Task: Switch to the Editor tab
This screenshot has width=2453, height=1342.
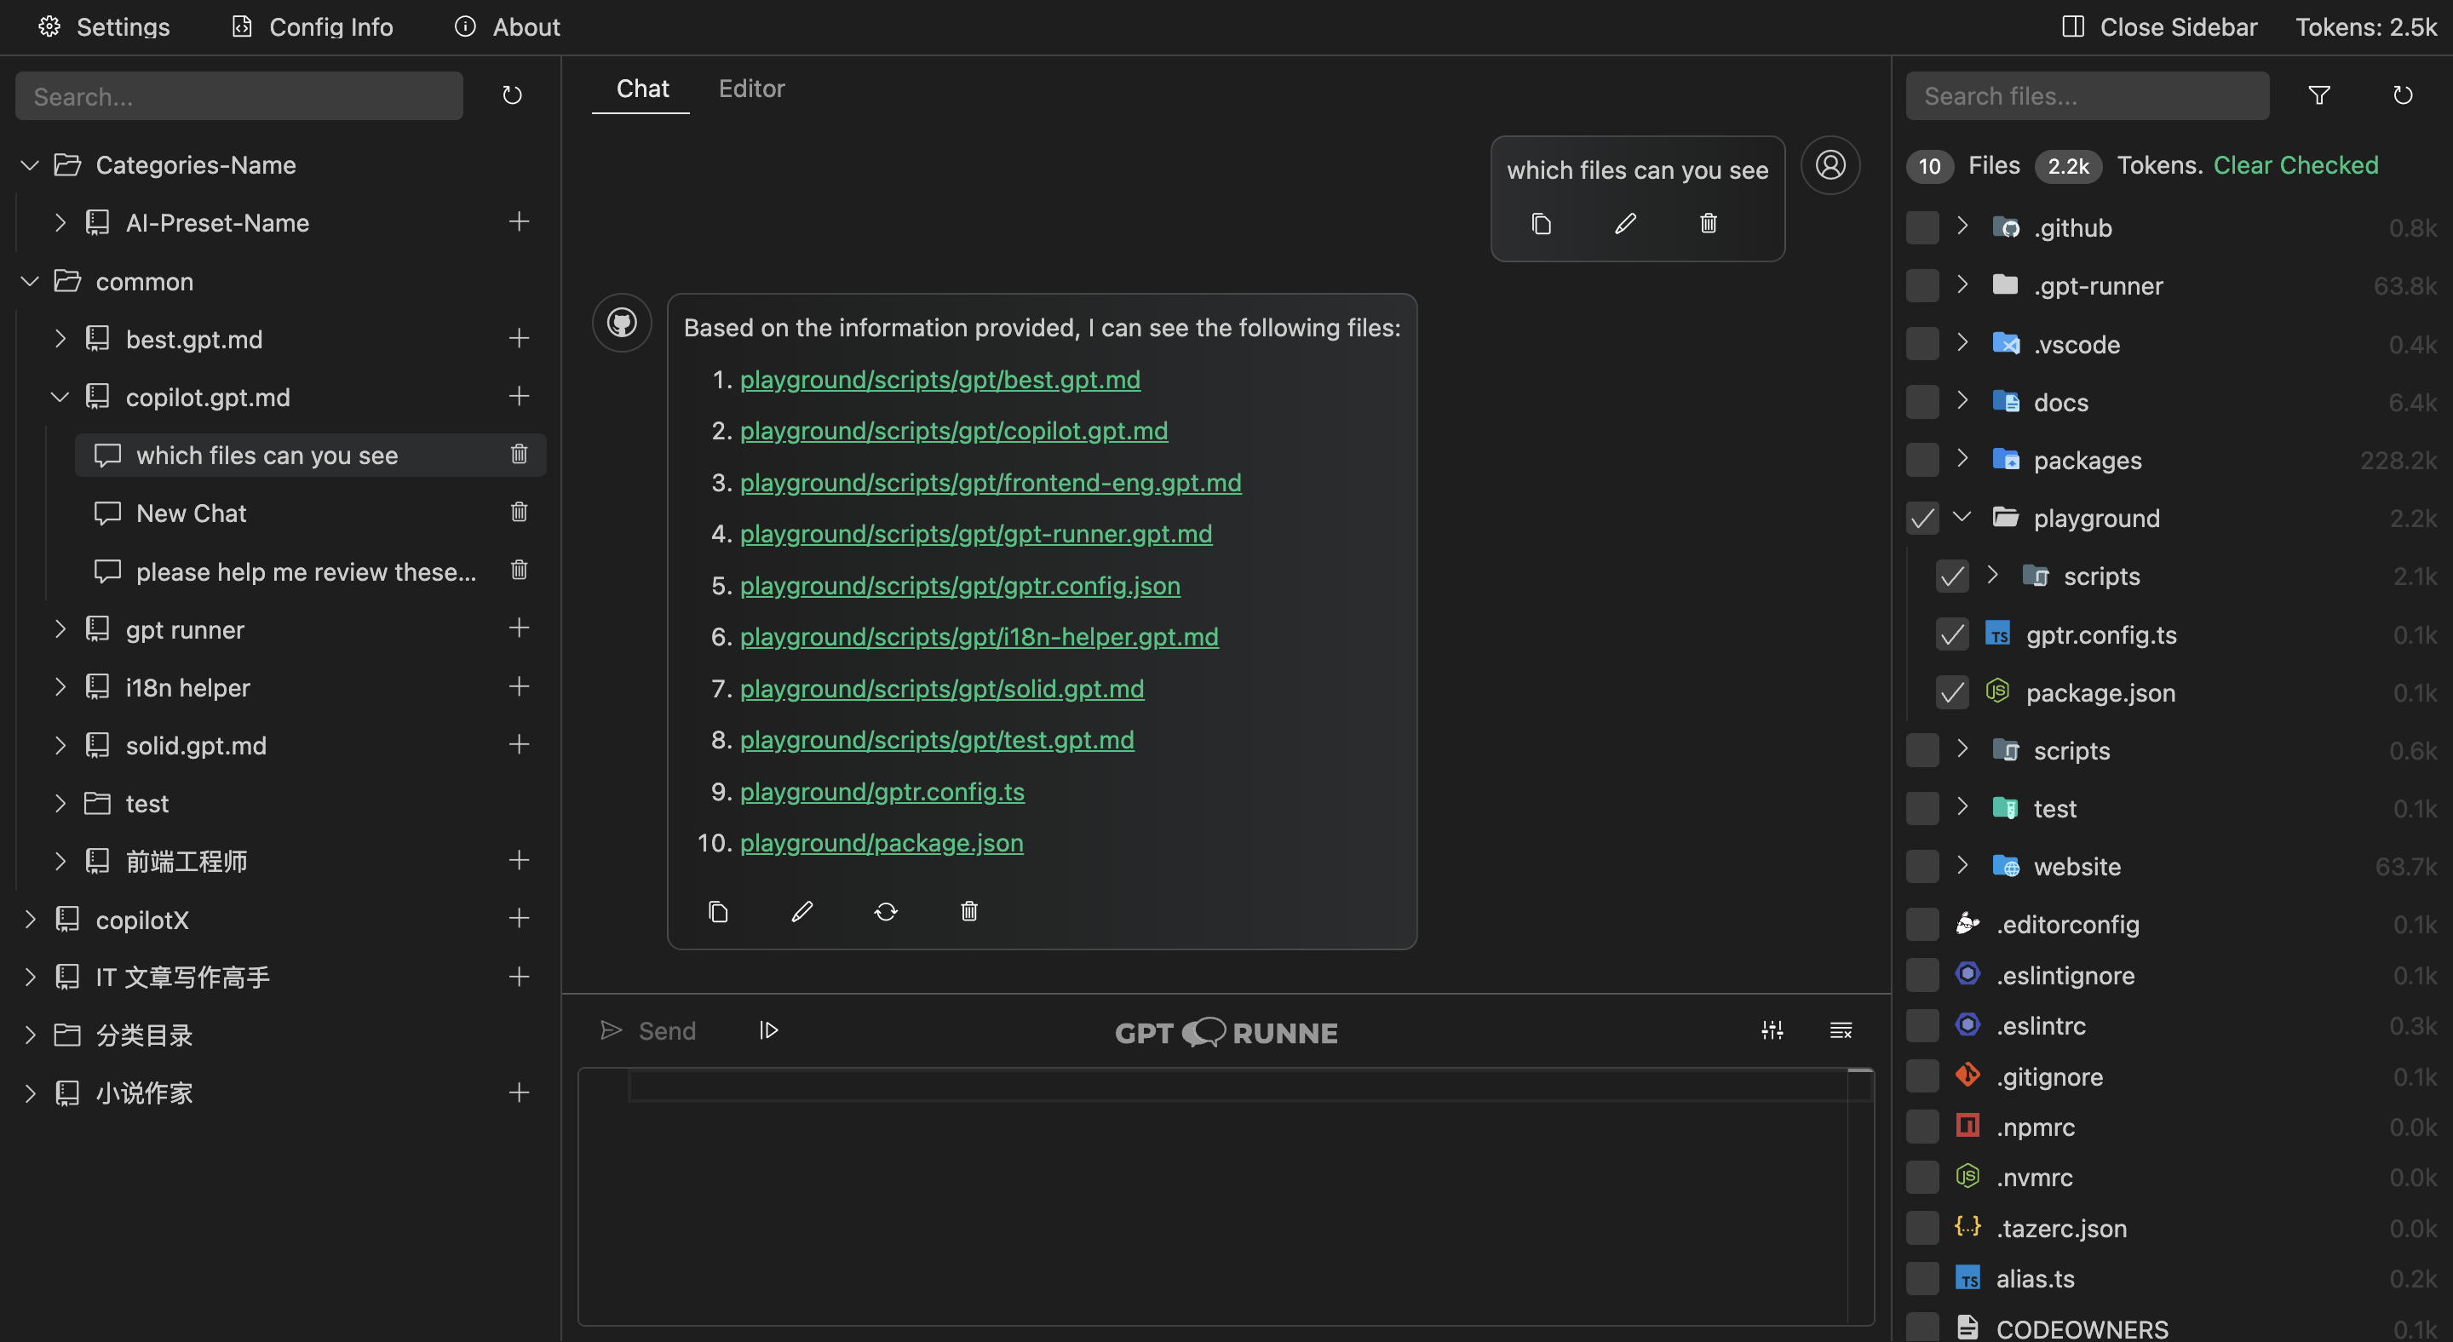Action: [750, 89]
